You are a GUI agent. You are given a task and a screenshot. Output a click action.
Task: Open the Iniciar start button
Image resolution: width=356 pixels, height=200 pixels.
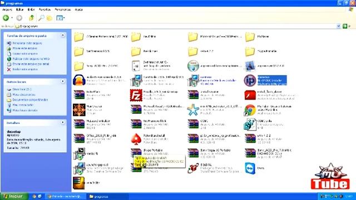[x=14, y=196]
